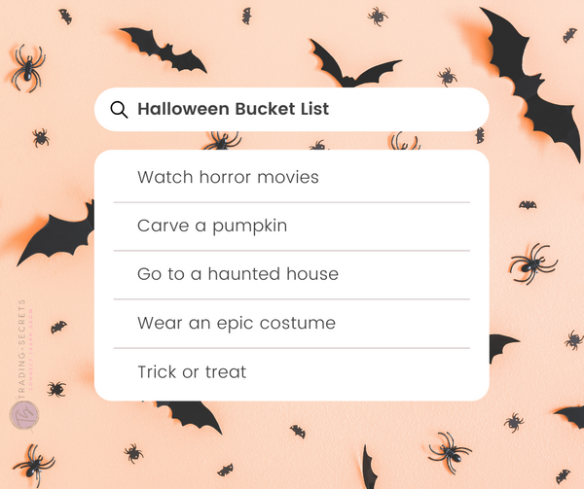
Task: Click the Trick or treat item
Action: point(292,372)
